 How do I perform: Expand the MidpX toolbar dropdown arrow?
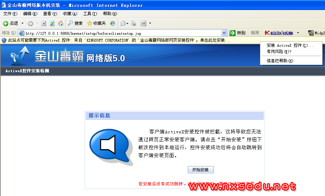point(298,33)
